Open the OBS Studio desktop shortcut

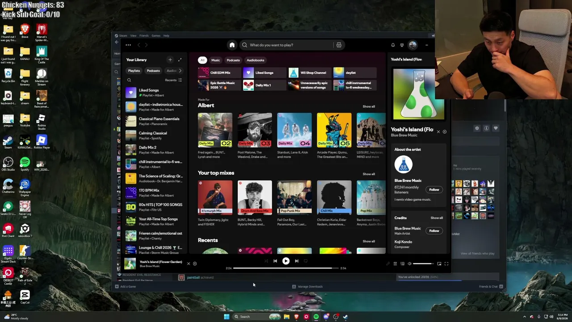point(8,164)
